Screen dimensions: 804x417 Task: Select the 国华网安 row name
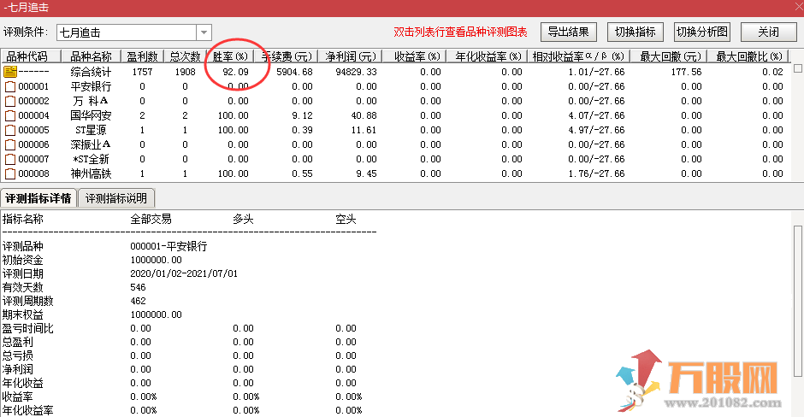click(91, 115)
